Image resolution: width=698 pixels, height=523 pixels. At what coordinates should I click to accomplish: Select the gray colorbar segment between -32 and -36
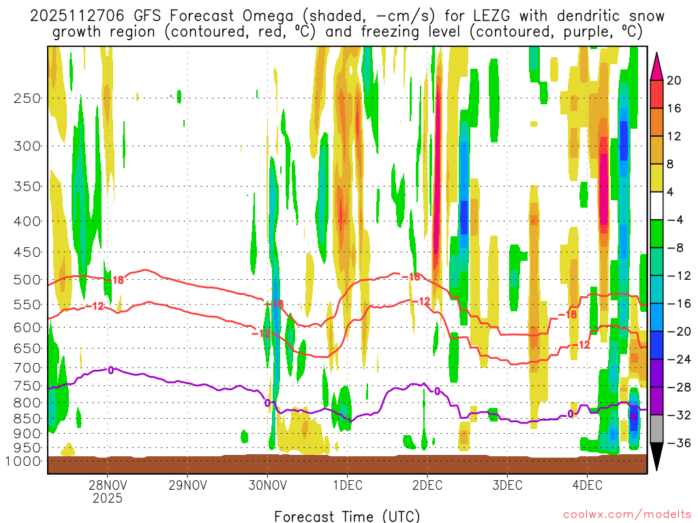[x=658, y=429]
